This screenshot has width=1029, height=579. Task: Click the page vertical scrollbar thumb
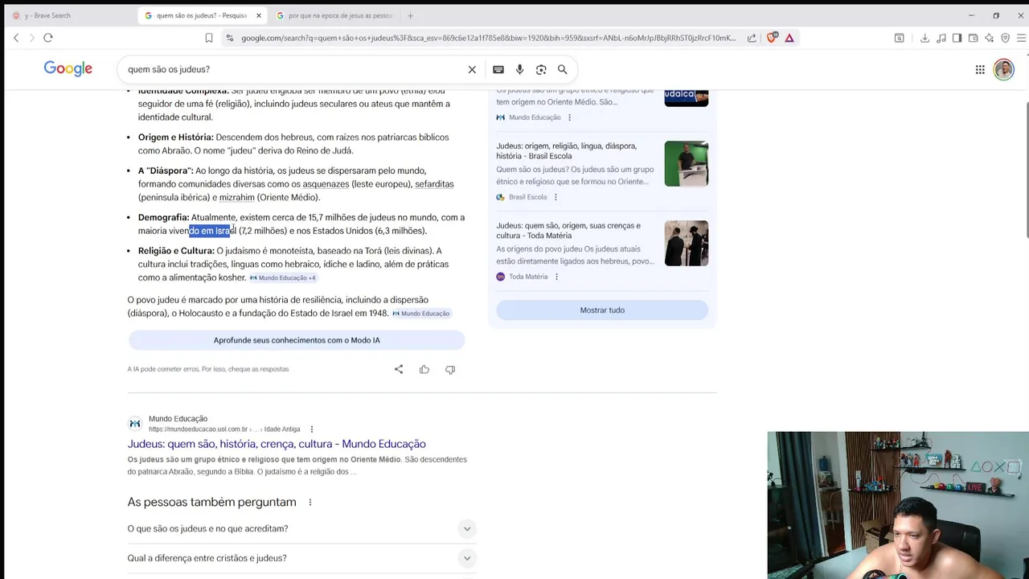tap(1026, 170)
